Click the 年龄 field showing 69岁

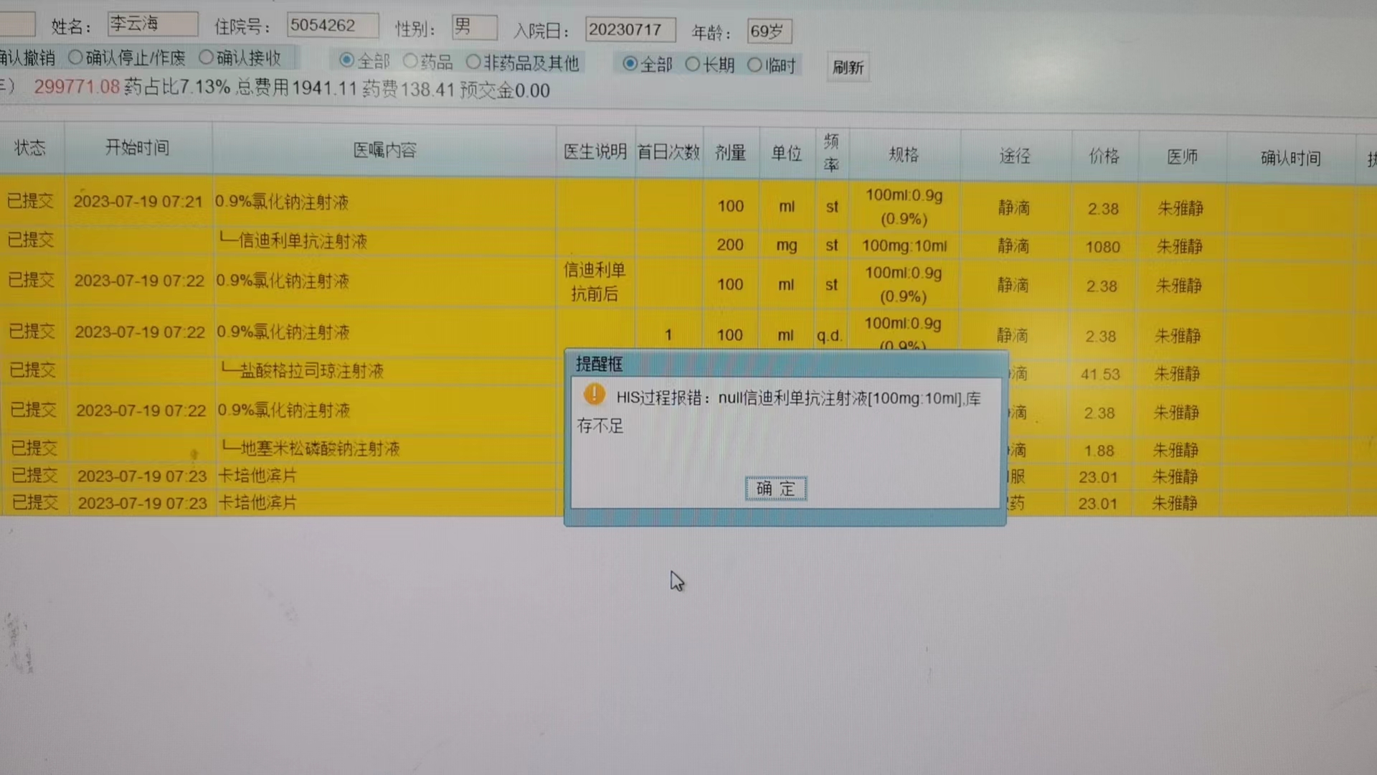[769, 32]
